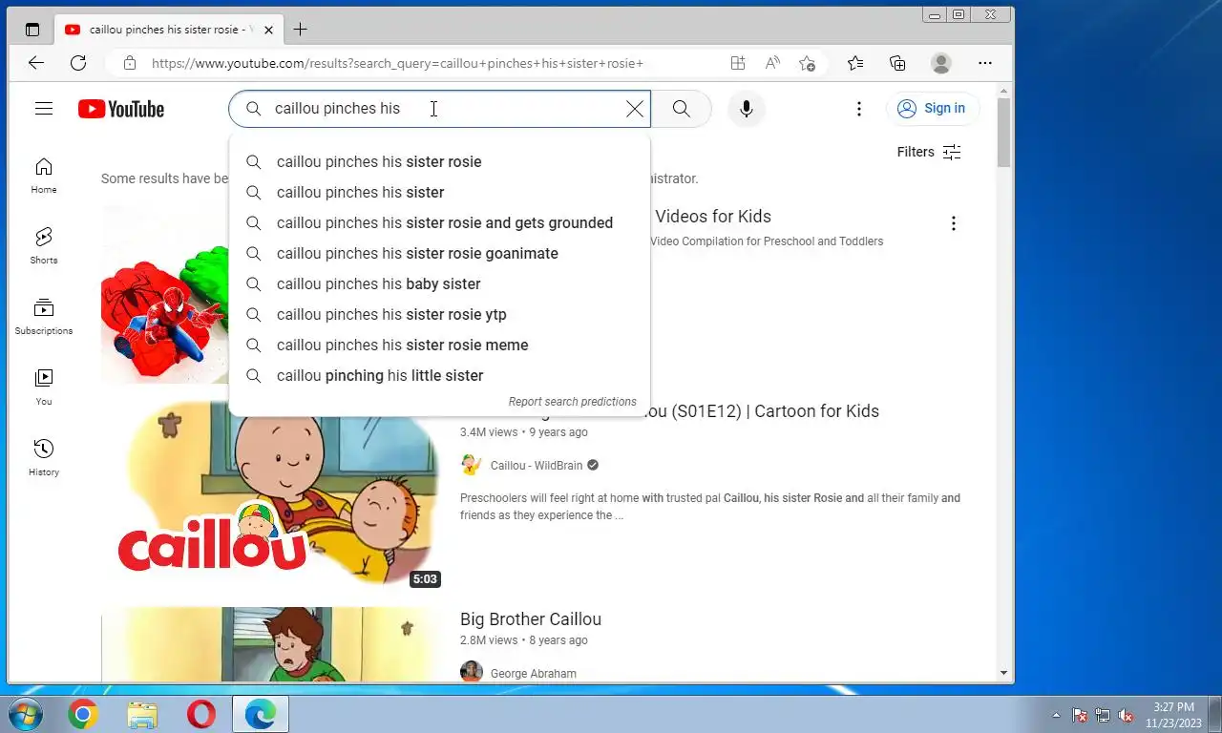View site information lock icon
The width and height of the screenshot is (1222, 733).
click(129, 63)
